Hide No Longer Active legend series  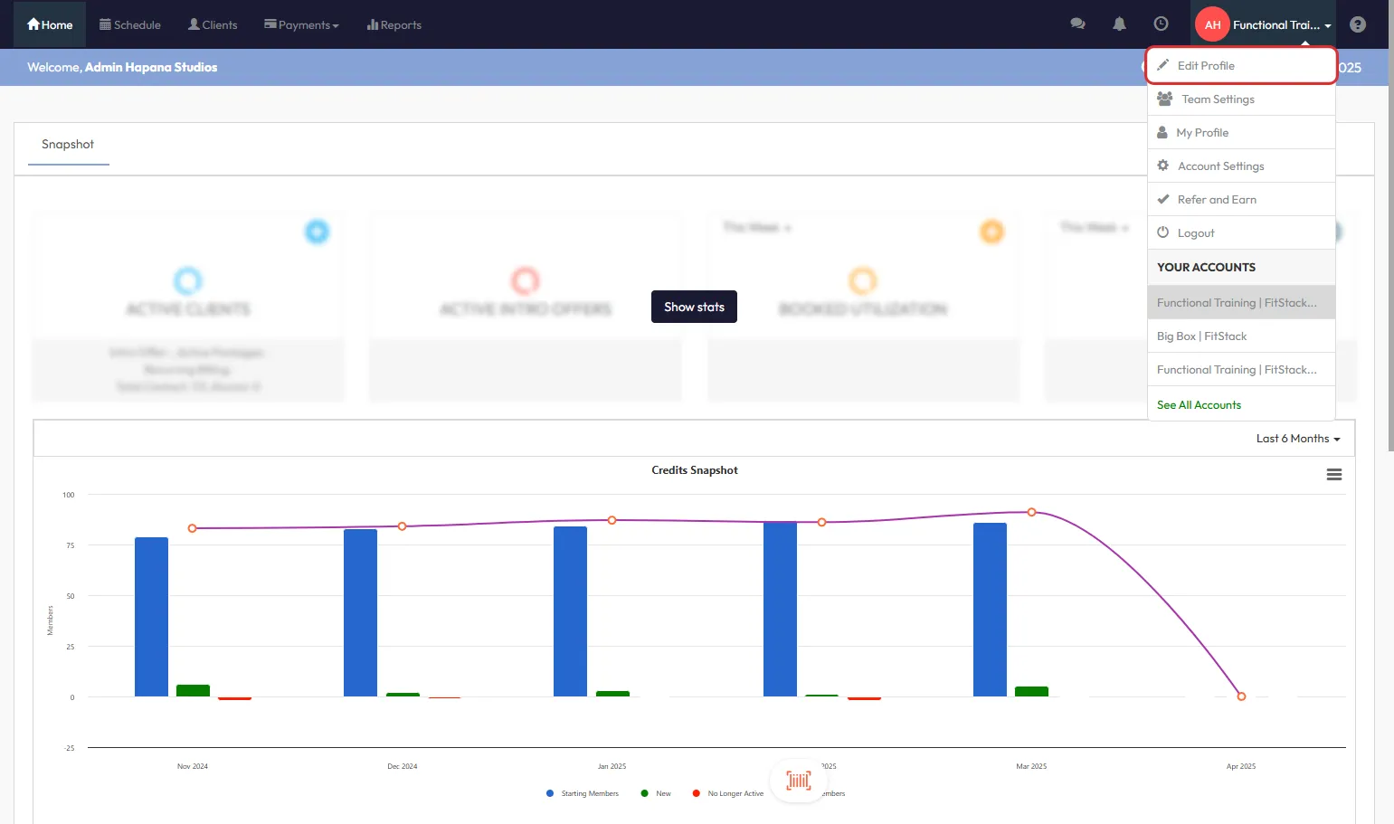(728, 793)
